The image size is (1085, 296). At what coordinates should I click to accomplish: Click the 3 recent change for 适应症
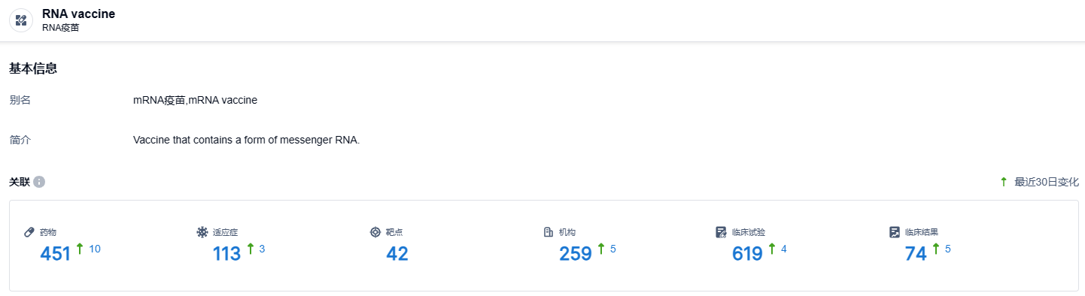[262, 249]
